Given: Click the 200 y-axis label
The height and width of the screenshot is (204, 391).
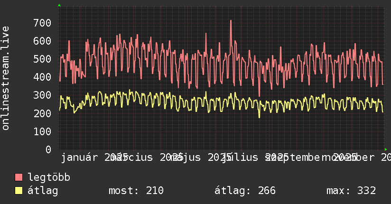Looking at the screenshot, I should tap(42, 113).
